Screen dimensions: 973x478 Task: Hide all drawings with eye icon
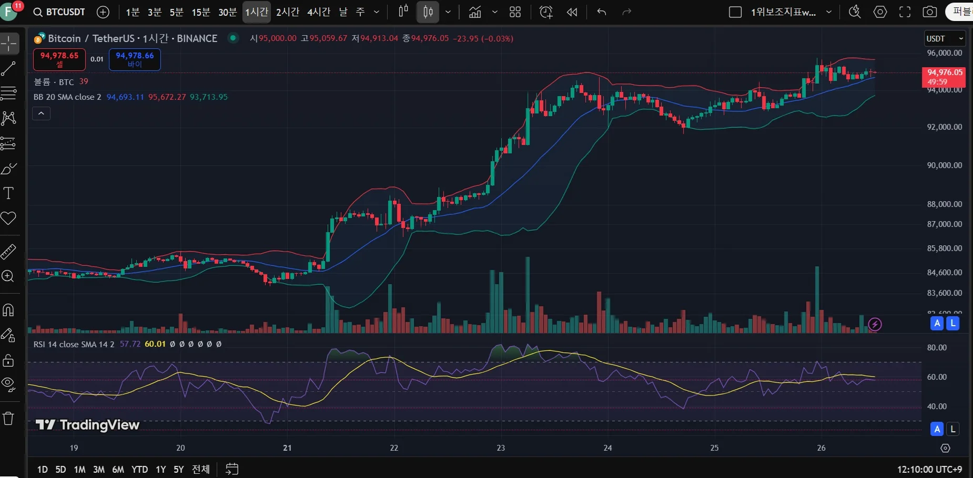(x=9, y=385)
